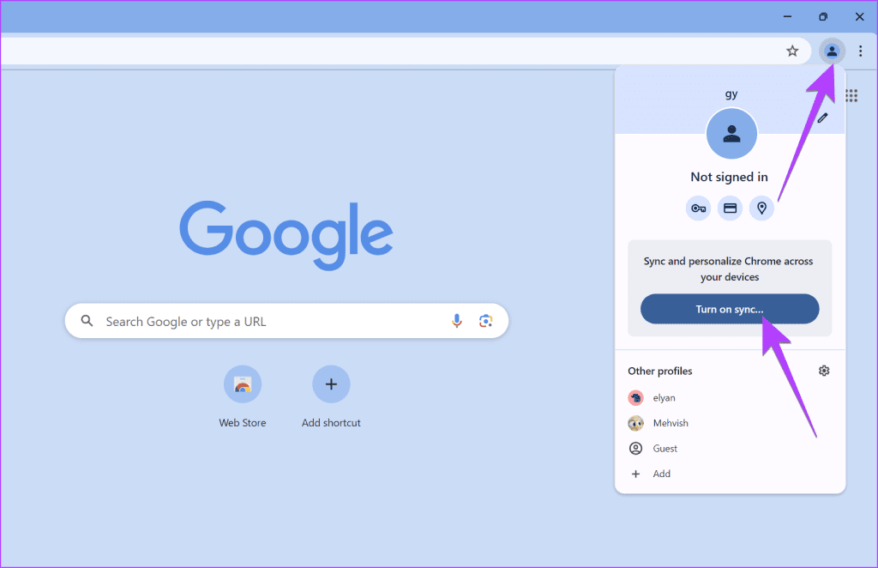This screenshot has width=878, height=568.
Task: Add a new Chrome profile
Action: point(730,474)
